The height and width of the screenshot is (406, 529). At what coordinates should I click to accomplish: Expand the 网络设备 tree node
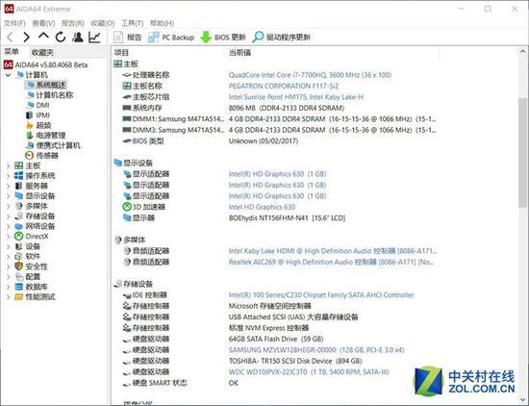coord(8,226)
